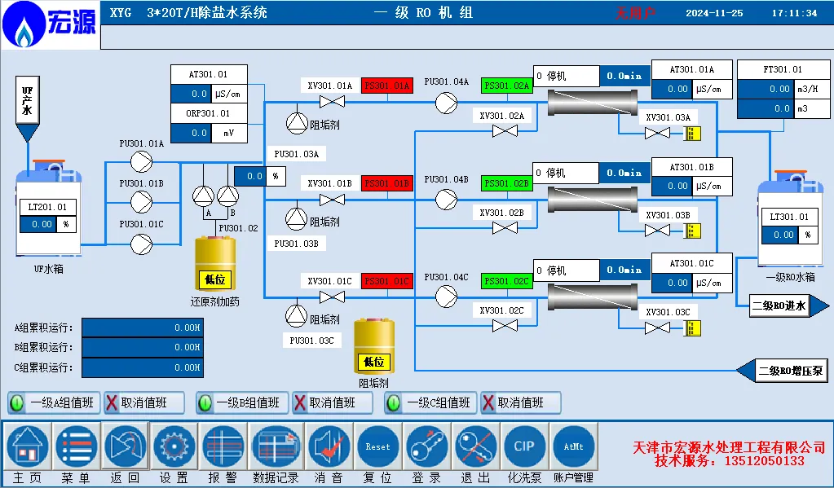Cancel duty for group C (取消值班)
This screenshot has width=834, height=488.
pos(522,402)
